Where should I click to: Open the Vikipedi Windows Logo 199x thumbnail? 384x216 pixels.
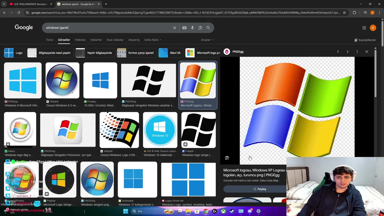click(x=119, y=130)
